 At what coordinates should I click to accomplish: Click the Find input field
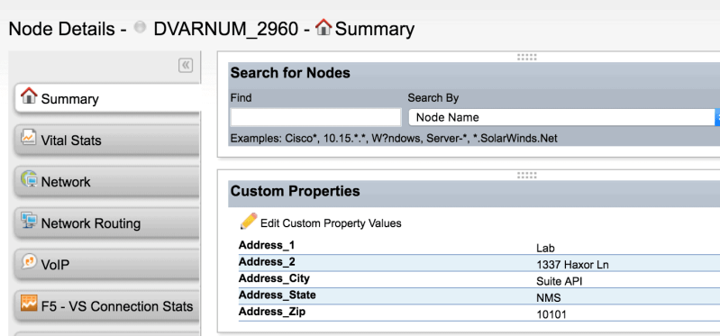[316, 117]
